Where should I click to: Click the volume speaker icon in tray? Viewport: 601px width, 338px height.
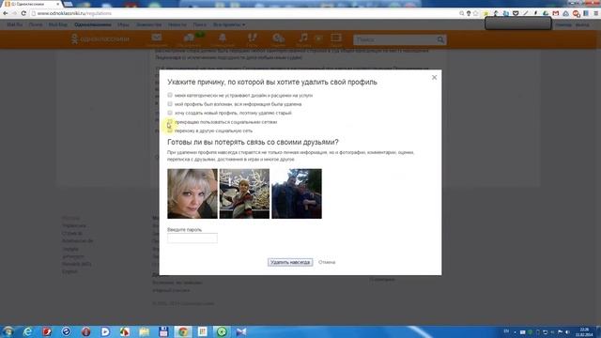pyautogui.click(x=567, y=331)
